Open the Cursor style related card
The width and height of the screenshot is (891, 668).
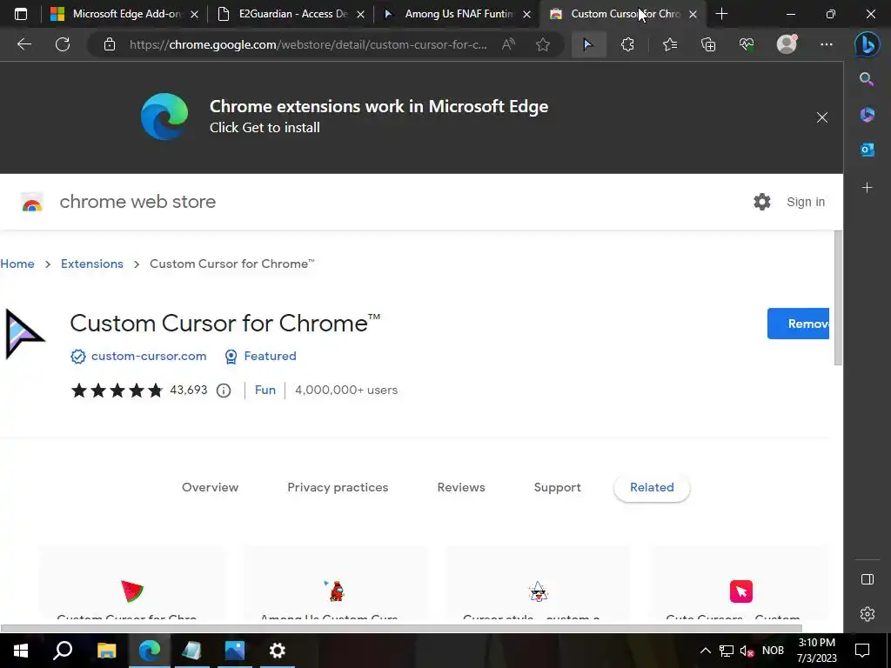(538, 583)
